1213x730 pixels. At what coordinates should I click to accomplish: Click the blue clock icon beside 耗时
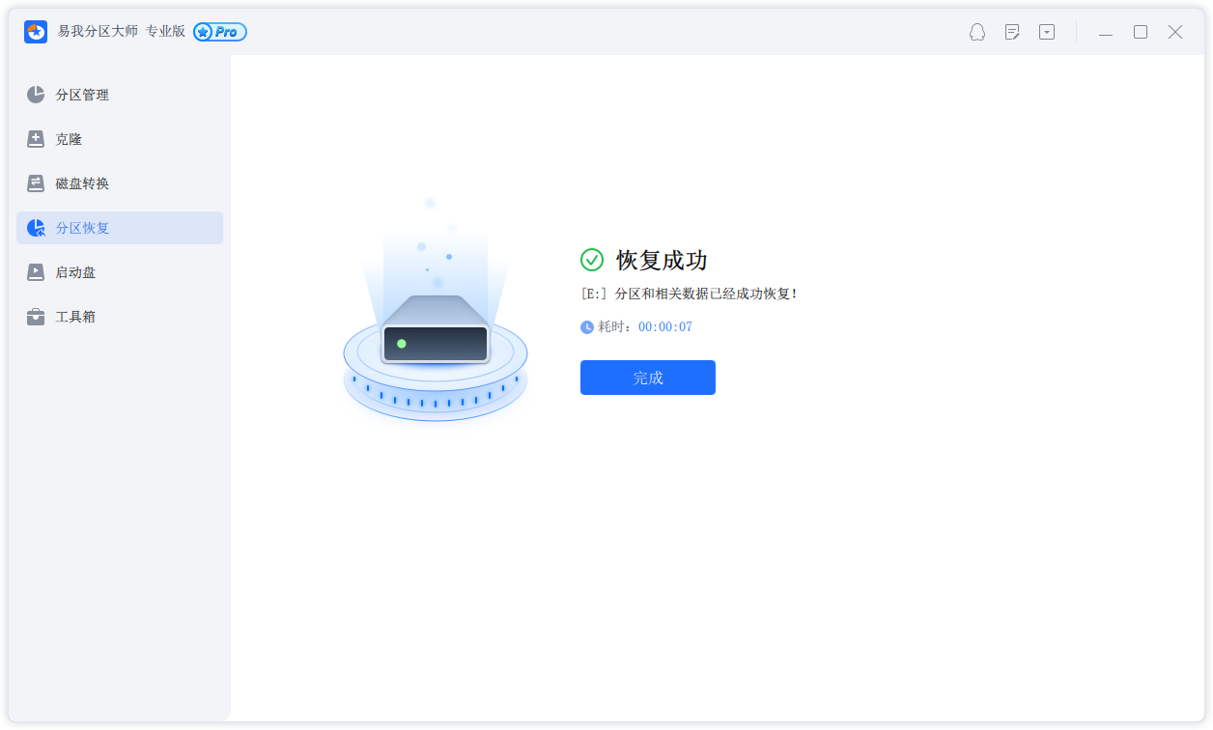pyautogui.click(x=587, y=327)
